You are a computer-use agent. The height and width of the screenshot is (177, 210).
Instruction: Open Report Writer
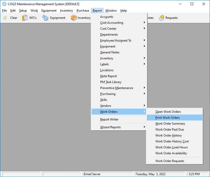pyautogui.click(x=119, y=119)
